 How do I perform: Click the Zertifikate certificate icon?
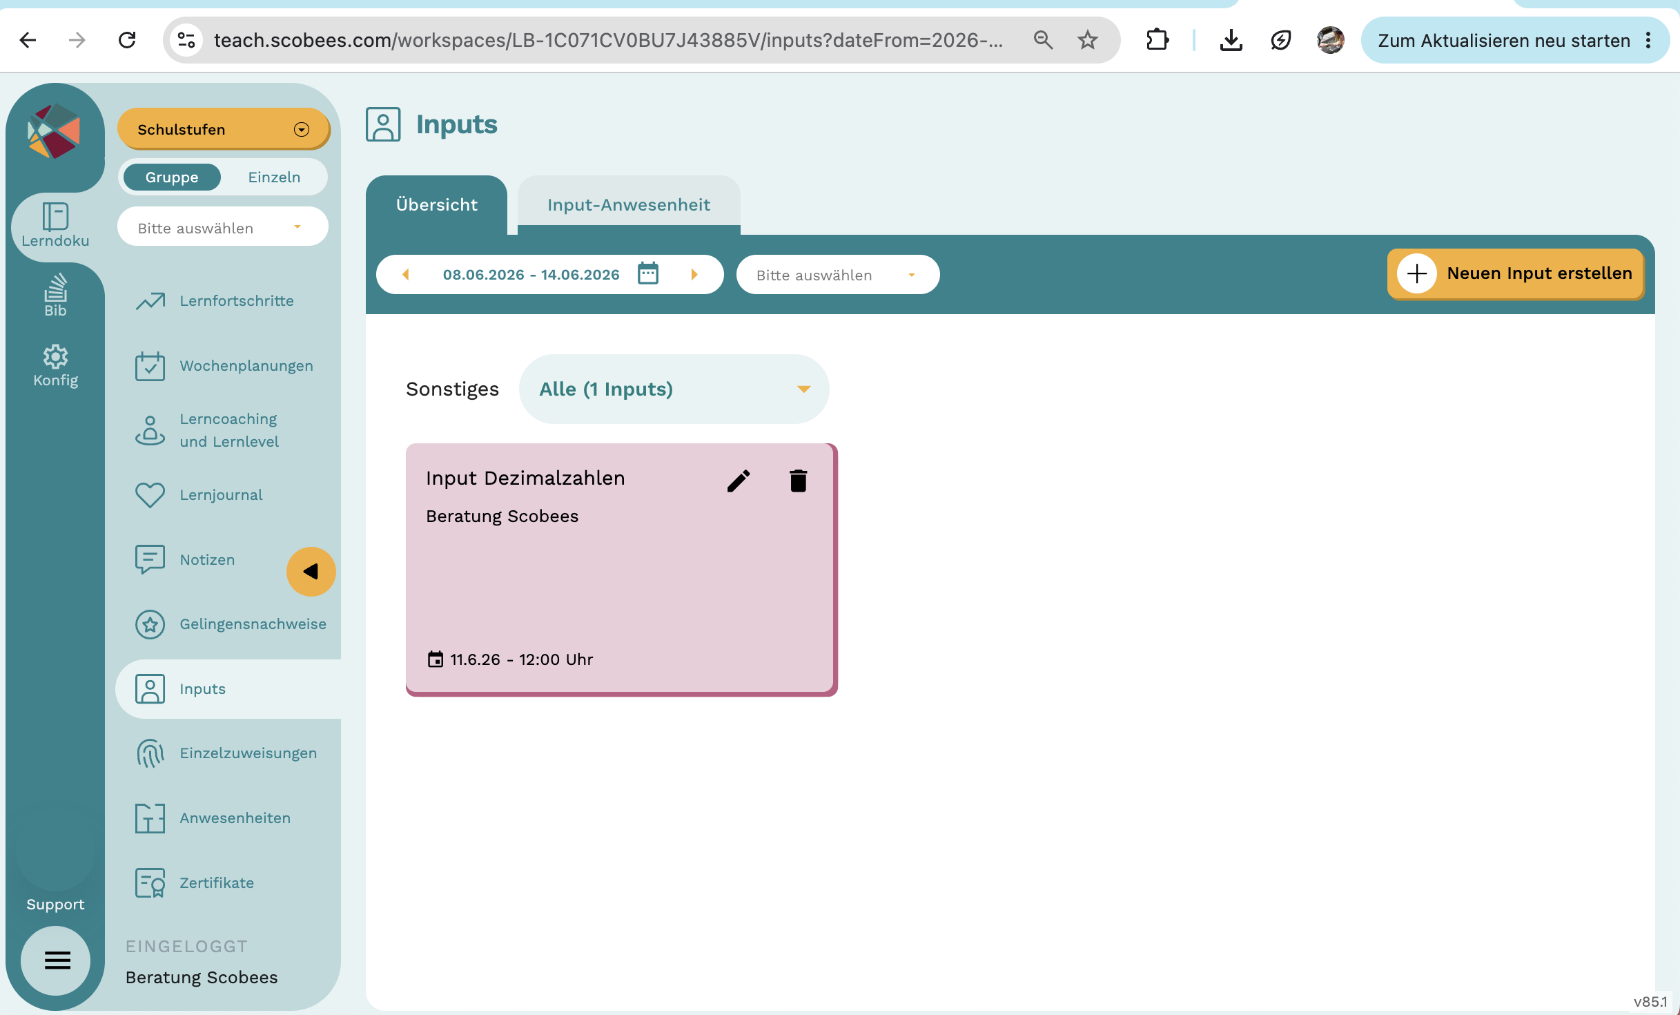point(150,883)
